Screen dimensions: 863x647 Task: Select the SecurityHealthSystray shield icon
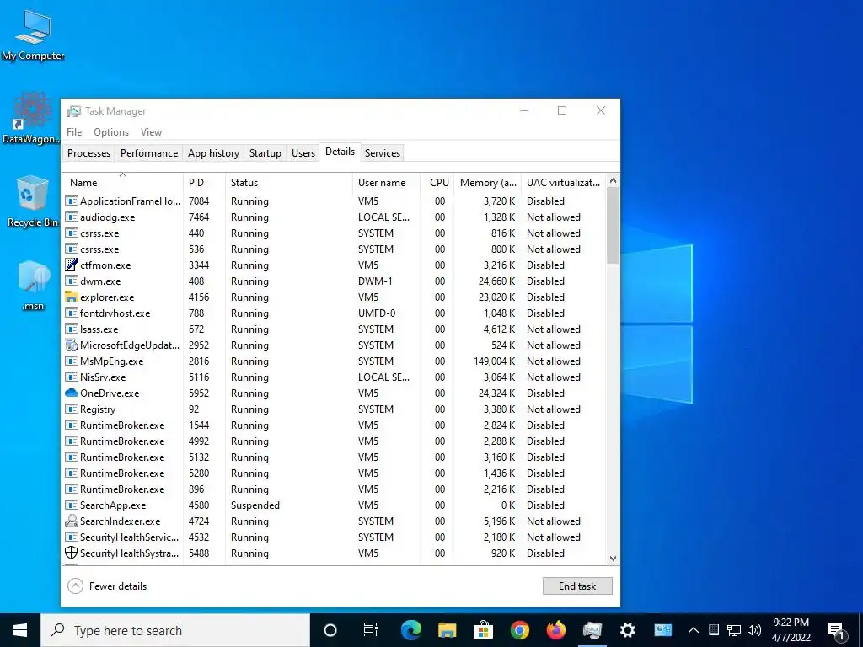click(71, 553)
